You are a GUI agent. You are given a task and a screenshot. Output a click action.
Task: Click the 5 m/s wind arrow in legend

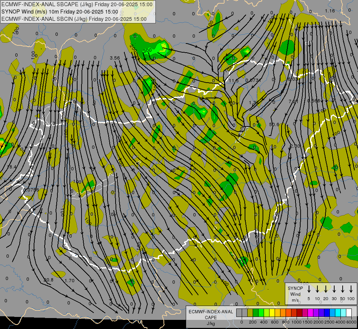pos(309,289)
